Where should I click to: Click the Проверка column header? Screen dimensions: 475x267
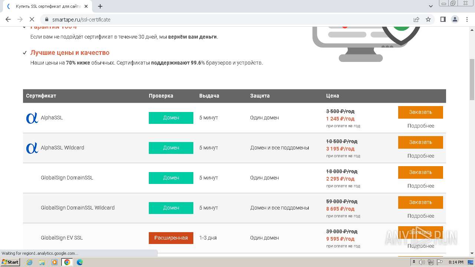coord(161,96)
